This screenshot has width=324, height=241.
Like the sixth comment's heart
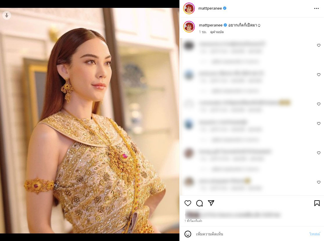click(318, 182)
